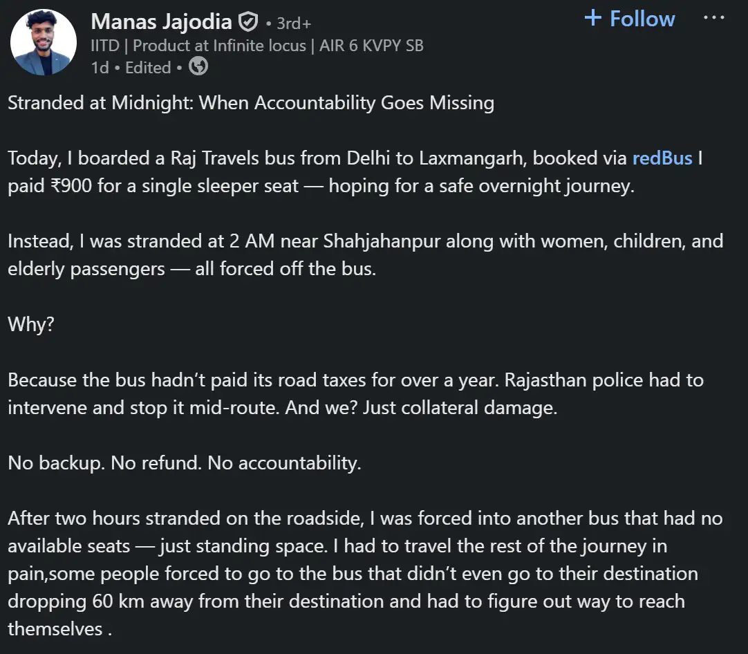View profile via Manas Jajodia's photo

[43, 42]
